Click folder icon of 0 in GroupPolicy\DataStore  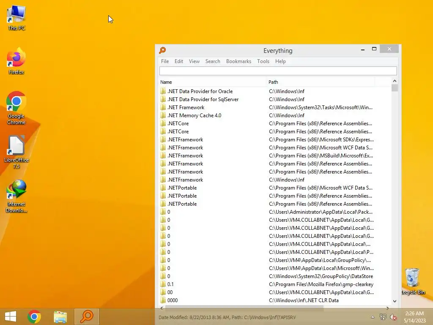click(163, 276)
